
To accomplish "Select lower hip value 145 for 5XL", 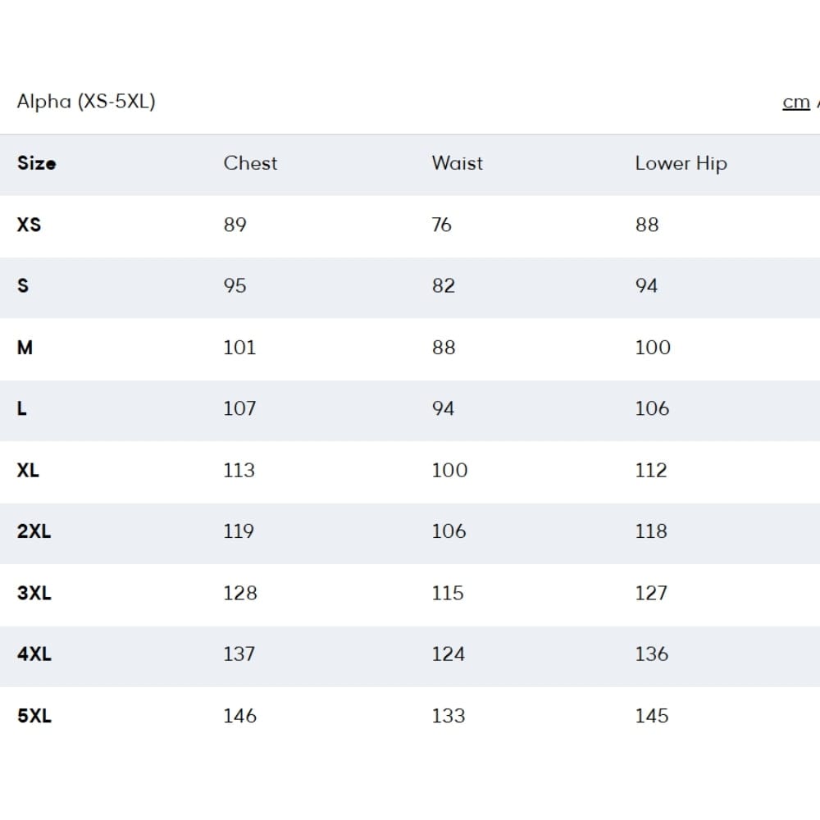I will pos(652,717).
